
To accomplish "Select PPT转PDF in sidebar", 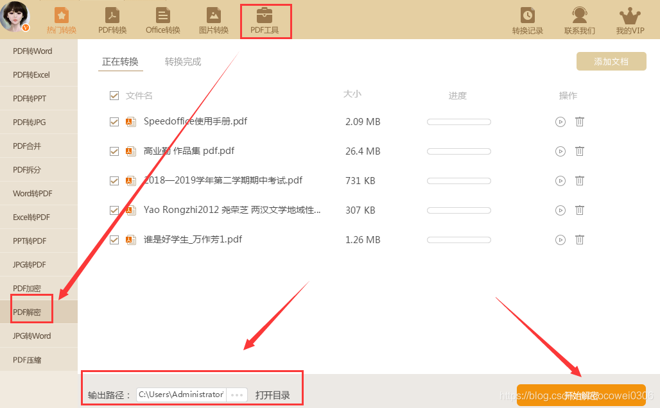I will pos(39,241).
